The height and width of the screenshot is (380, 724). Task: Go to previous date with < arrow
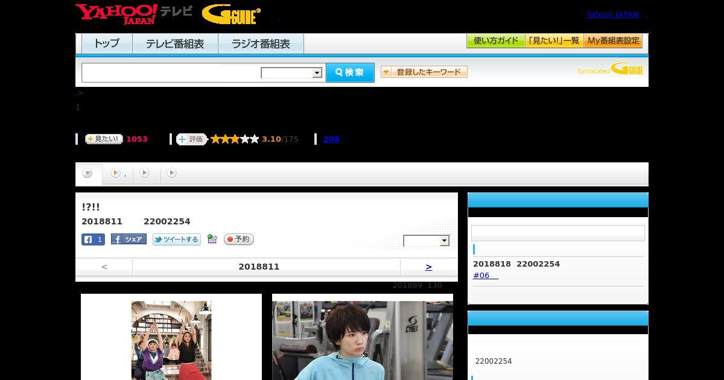pyautogui.click(x=104, y=267)
